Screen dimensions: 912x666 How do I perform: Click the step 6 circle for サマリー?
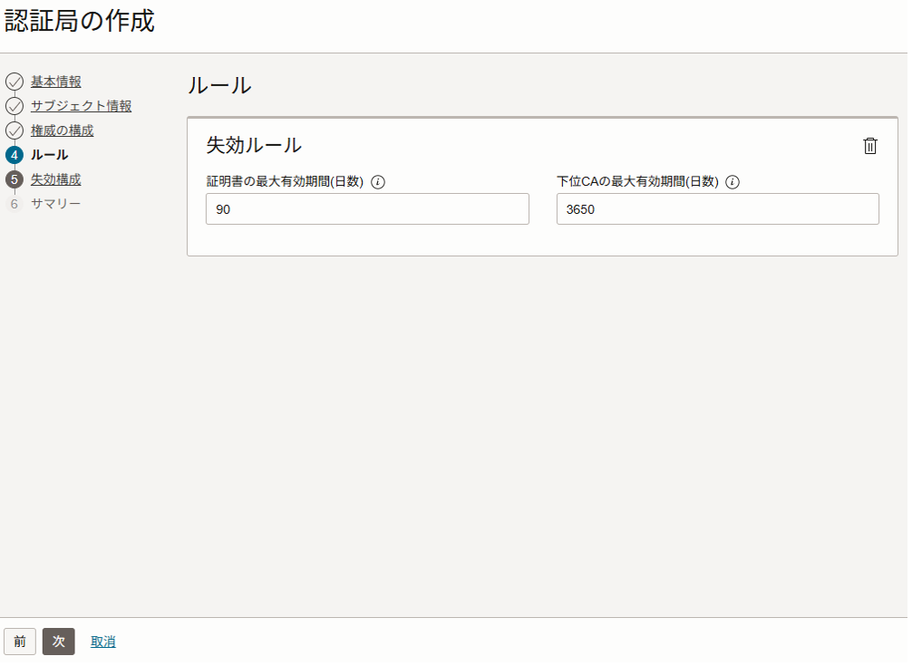(x=14, y=204)
